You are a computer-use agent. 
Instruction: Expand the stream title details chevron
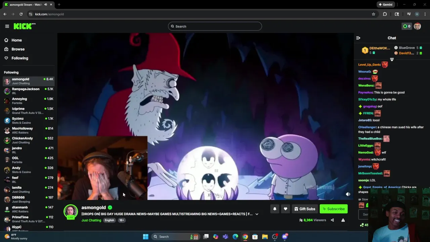[257, 214]
